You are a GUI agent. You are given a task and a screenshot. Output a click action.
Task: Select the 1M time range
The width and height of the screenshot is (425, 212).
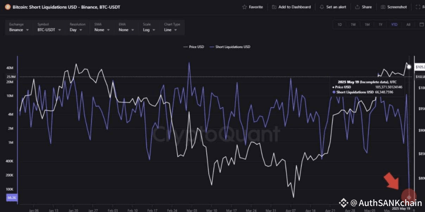[367, 25]
